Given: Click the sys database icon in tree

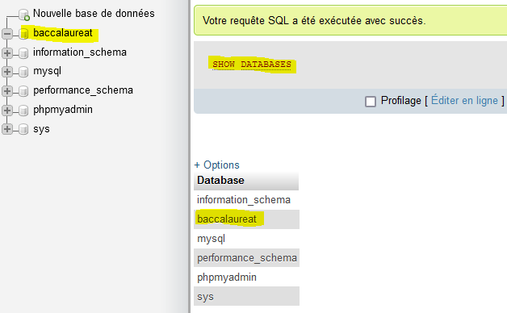Looking at the screenshot, I should coord(23,130).
